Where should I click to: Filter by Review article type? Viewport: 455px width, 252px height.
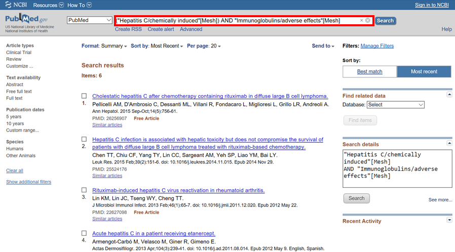(x=14, y=59)
